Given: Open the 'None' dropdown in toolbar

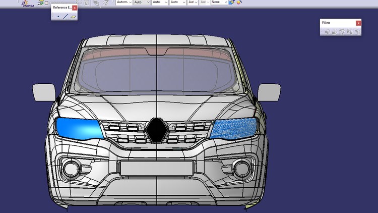Looking at the screenshot, I should [x=219, y=2].
